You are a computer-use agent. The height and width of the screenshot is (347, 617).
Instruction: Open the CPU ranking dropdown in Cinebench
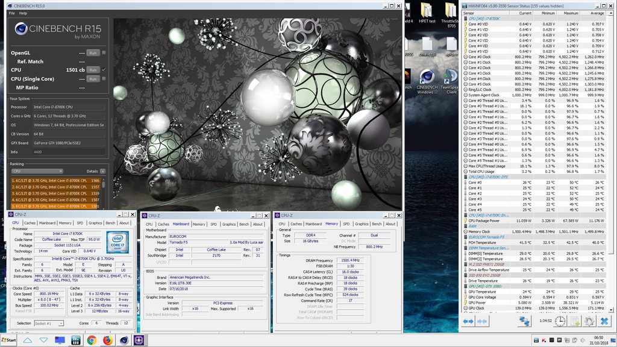click(x=37, y=171)
